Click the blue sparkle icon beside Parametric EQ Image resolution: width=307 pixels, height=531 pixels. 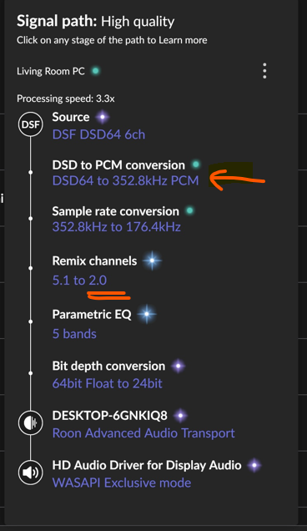point(147,314)
